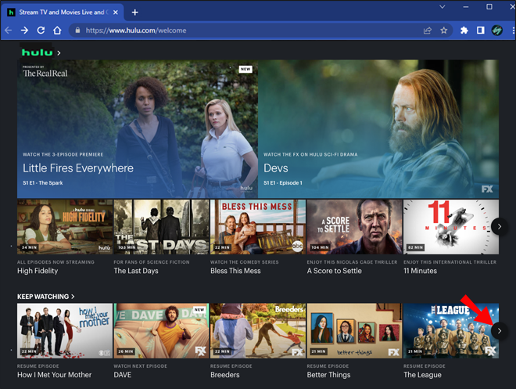516x389 pixels.
Task: Open the browser profile avatar
Action: pos(497,31)
